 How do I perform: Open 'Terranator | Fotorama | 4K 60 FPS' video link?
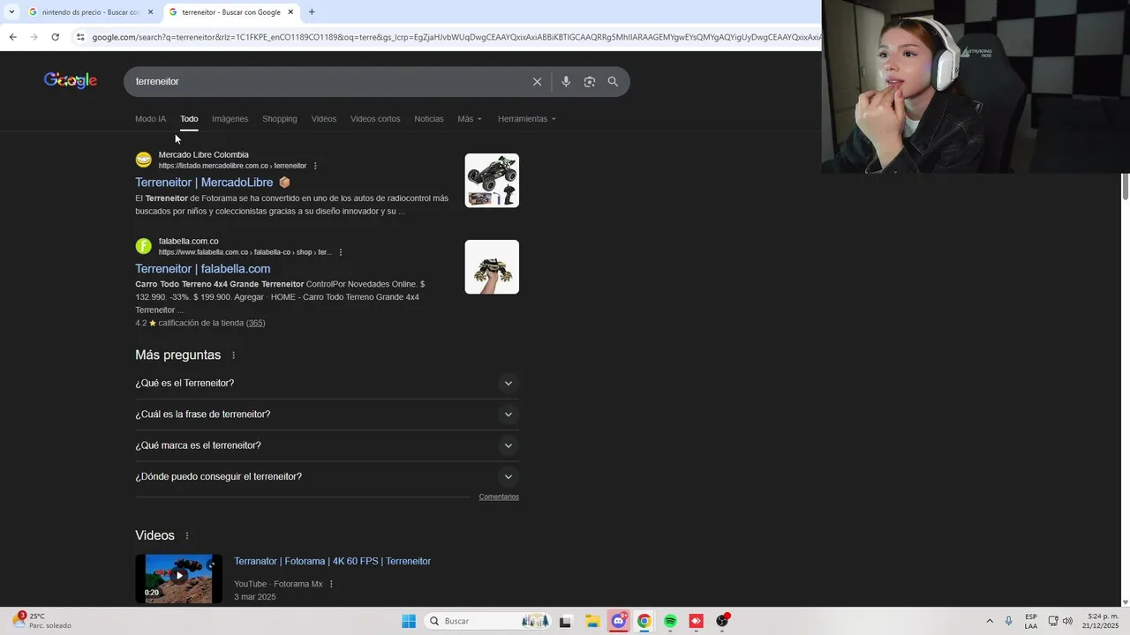tap(332, 562)
